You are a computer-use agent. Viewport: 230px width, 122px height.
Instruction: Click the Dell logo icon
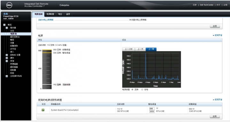click(x=9, y=5)
